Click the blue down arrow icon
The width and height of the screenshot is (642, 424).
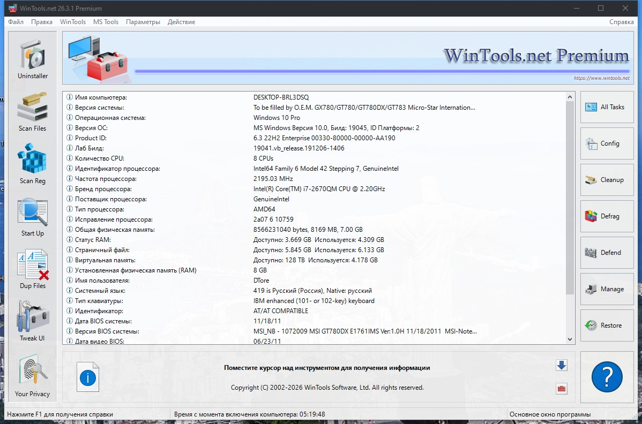tap(561, 365)
